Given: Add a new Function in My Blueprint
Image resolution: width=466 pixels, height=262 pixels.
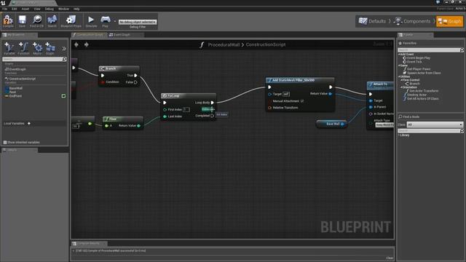Looking at the screenshot, I should pyautogui.click(x=23, y=48).
